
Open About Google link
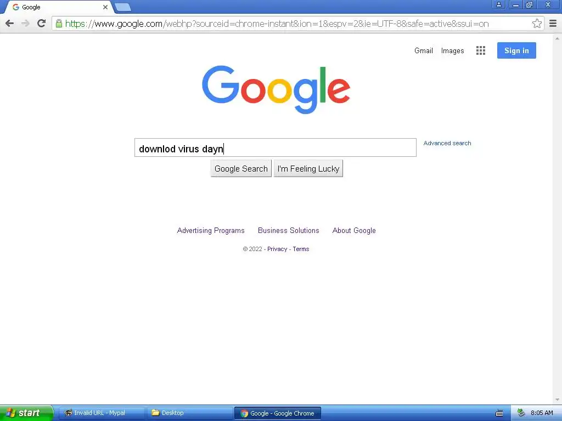coord(354,231)
